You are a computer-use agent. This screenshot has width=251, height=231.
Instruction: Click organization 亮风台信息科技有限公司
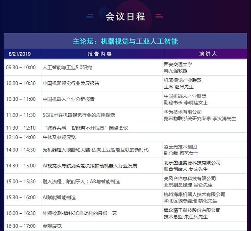(x=190, y=178)
